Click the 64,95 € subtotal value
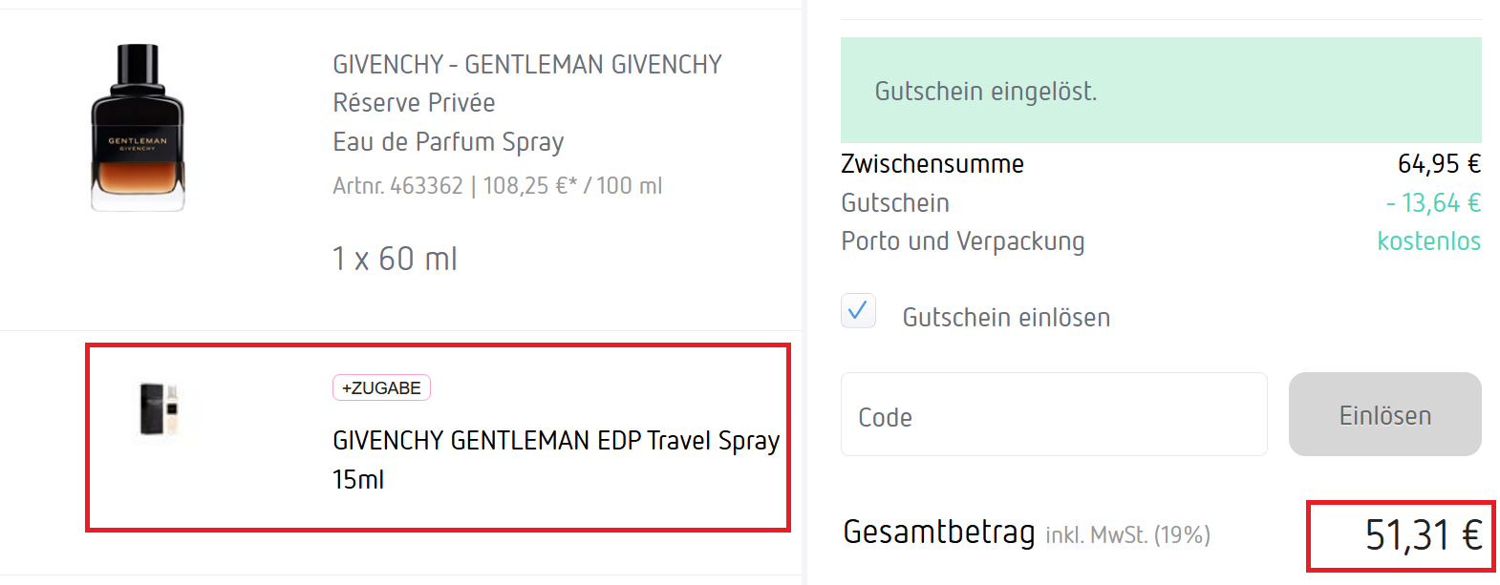The image size is (1500, 585). click(x=1438, y=164)
